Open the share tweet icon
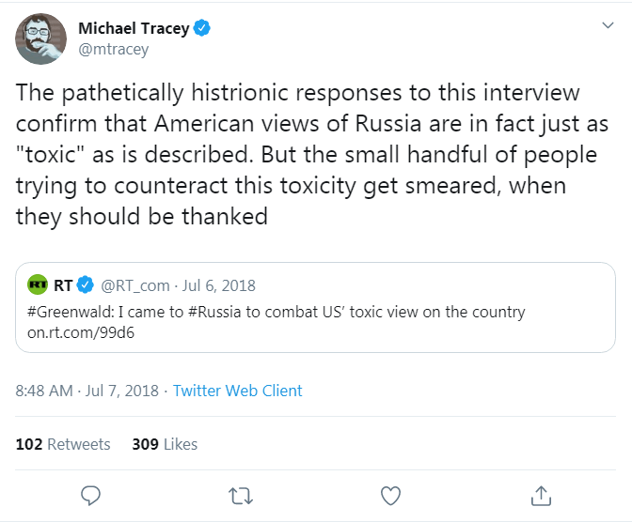Viewport: 632px width, 522px height. pyautogui.click(x=541, y=494)
